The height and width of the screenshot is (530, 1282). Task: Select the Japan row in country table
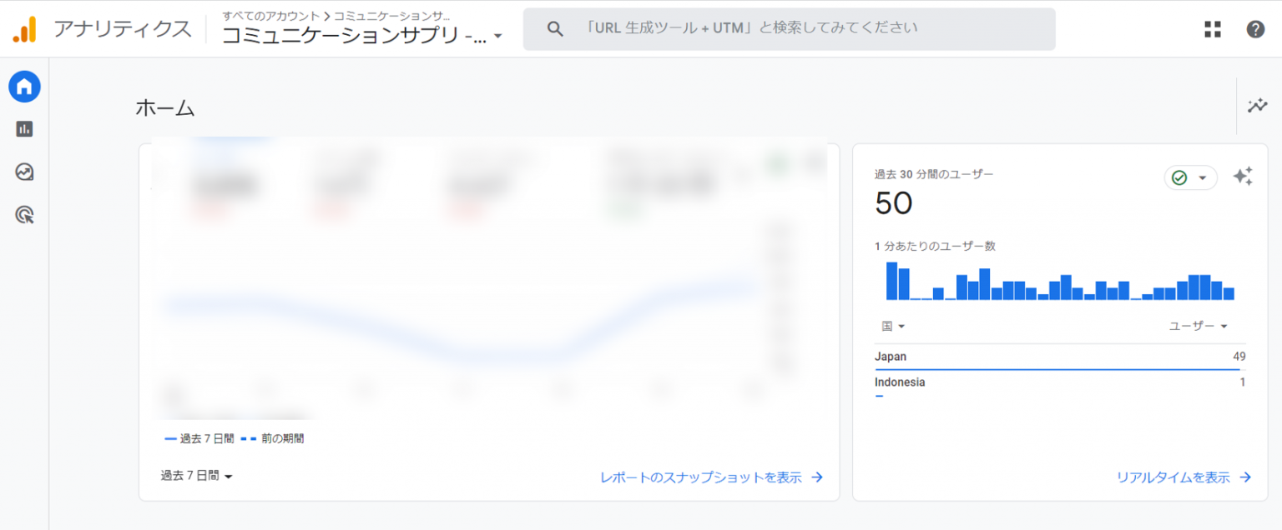(1059, 357)
